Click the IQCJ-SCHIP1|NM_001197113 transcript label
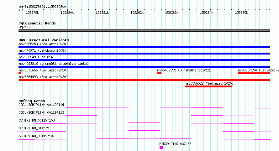 (x=41, y=112)
